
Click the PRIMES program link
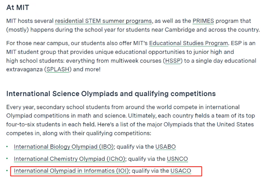[x=203, y=21]
